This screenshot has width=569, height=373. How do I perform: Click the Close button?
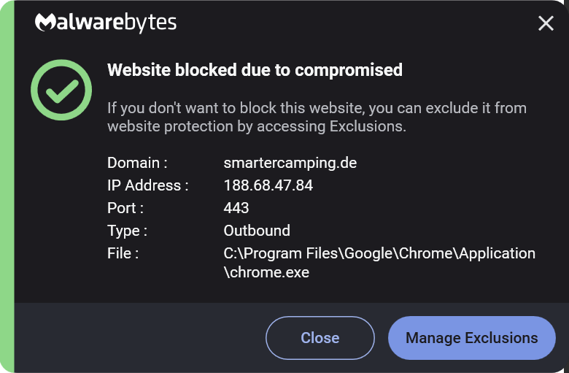tap(320, 338)
